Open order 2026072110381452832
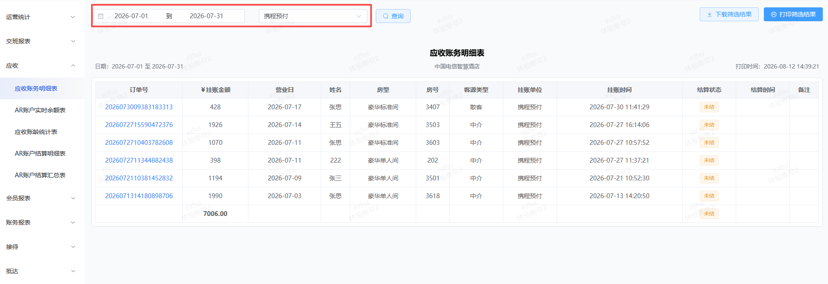 pyautogui.click(x=139, y=178)
